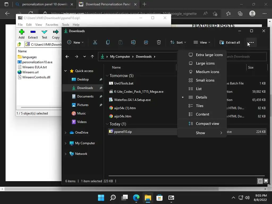Click the Share icon in Explorer toolbar
Viewport: 272px width, 204px height.
[146, 42]
